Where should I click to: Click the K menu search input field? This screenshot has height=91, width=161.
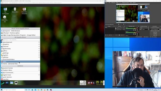[x=22, y=40]
